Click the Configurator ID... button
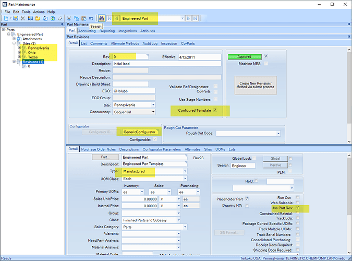 (x=101, y=132)
